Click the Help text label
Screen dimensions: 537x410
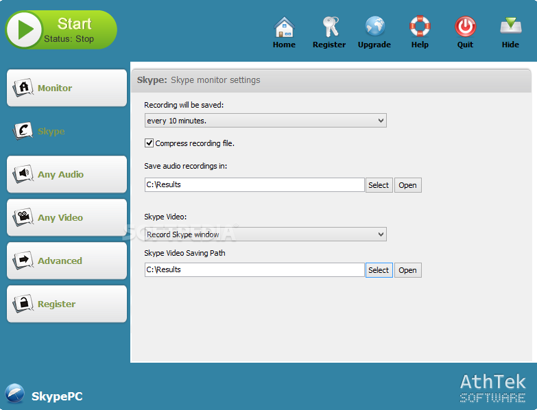420,45
